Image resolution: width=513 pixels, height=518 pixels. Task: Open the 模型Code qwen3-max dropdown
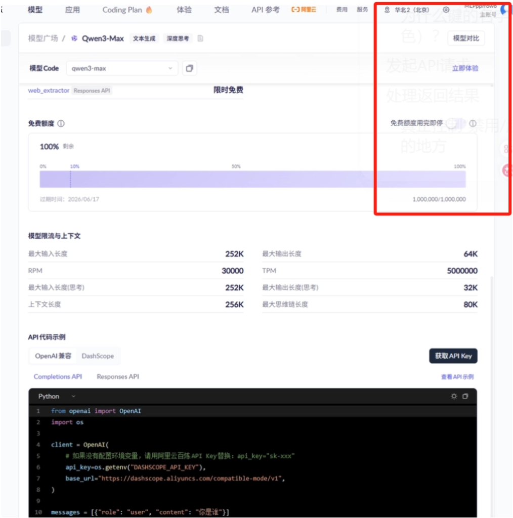pos(122,68)
